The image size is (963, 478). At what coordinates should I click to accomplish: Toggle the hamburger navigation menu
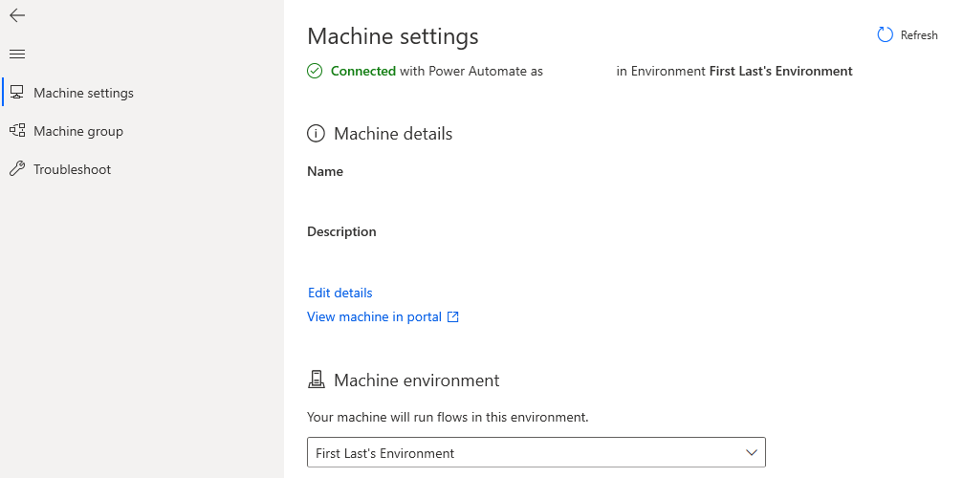[17, 54]
